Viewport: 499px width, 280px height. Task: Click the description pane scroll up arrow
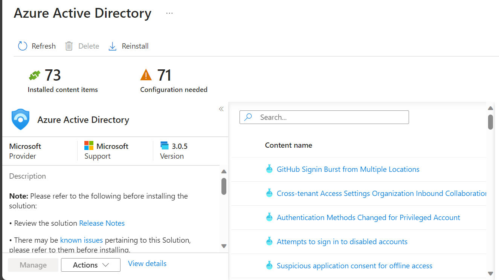point(224,171)
